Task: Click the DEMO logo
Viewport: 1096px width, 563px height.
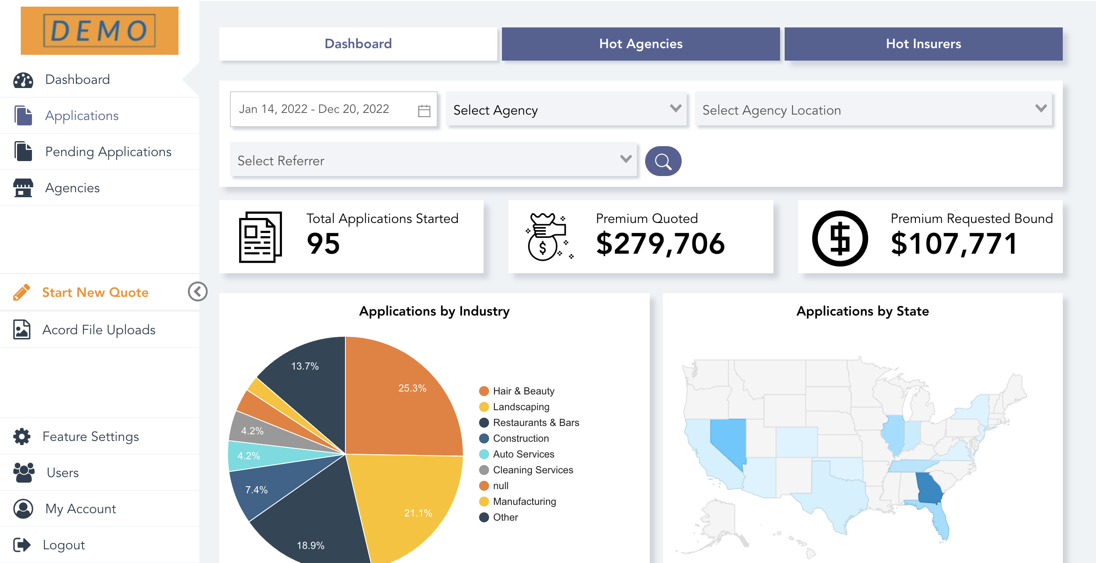Action: coord(100,31)
